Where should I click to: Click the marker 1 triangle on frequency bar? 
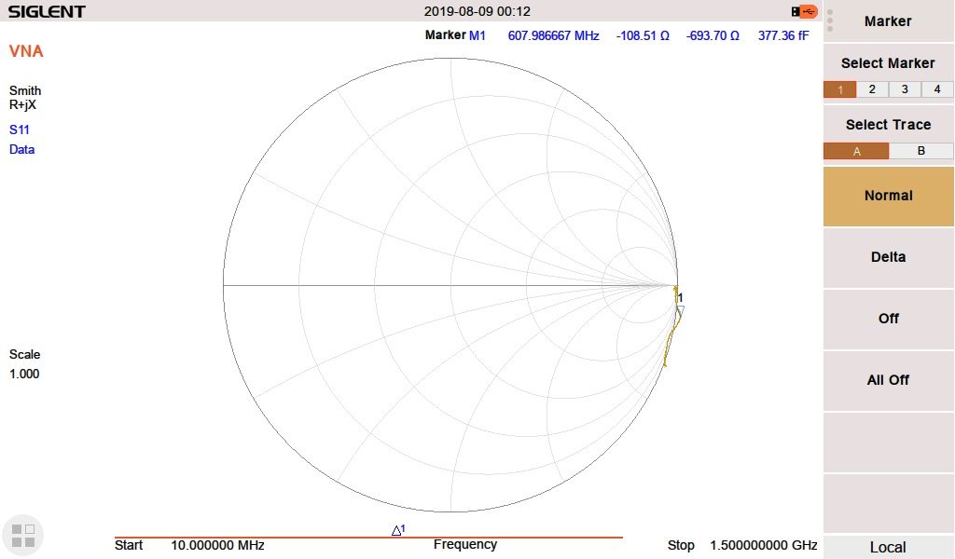tap(397, 530)
